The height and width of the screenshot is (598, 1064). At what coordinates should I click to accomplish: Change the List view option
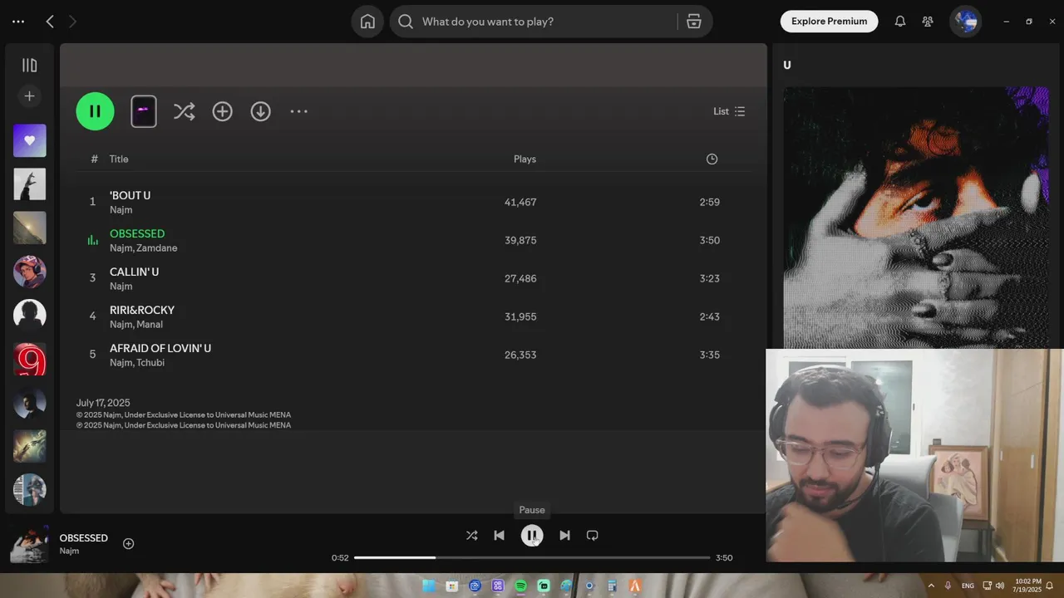coord(729,111)
